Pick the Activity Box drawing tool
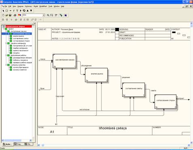193x150 pixels. tap(7, 10)
